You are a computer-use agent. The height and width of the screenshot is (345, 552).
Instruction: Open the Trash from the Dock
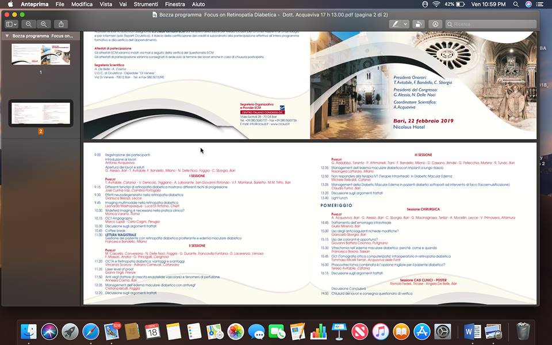point(523,331)
